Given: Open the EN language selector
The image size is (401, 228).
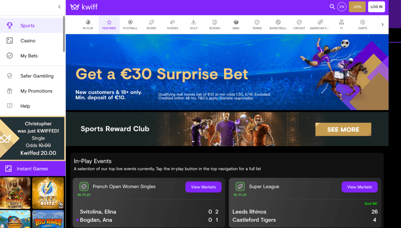Looking at the screenshot, I should click(342, 7).
